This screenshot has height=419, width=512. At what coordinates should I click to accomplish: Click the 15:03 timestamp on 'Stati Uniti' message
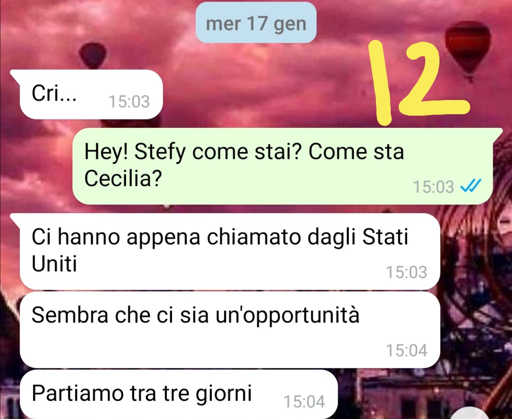(407, 272)
